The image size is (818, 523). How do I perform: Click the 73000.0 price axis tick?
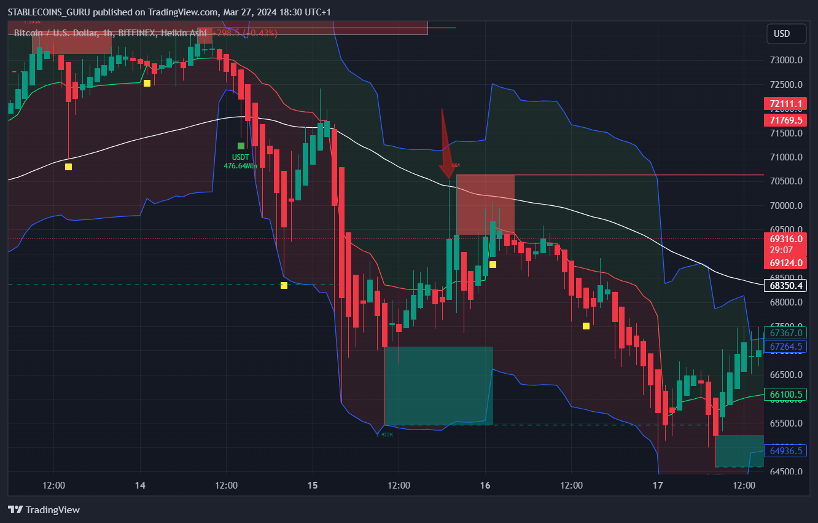785,60
